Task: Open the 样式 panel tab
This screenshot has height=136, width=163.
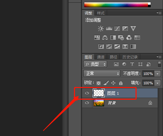Action: [101, 13]
